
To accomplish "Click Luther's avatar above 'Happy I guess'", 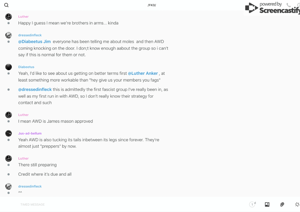I will tap(8, 17).
